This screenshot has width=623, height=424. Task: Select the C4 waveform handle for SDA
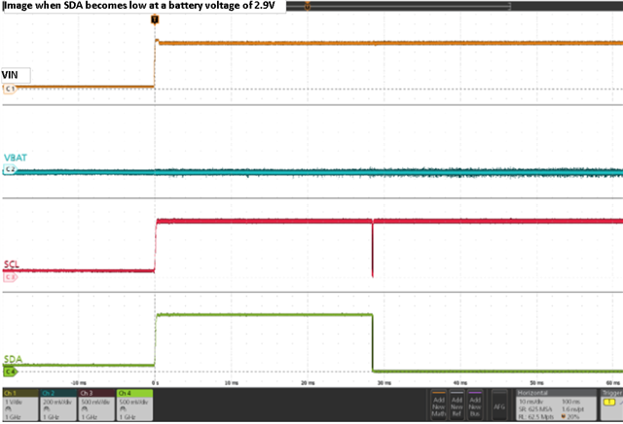[11, 371]
